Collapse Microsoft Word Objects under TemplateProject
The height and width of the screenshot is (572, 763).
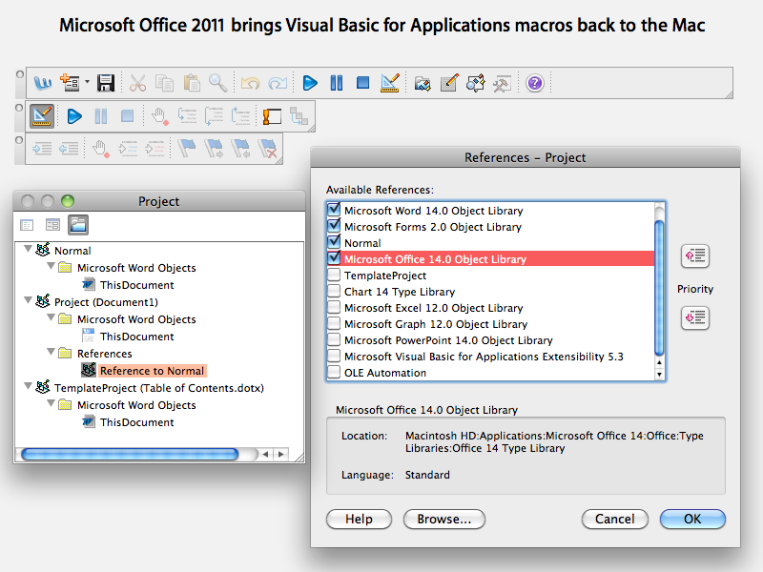point(51,403)
